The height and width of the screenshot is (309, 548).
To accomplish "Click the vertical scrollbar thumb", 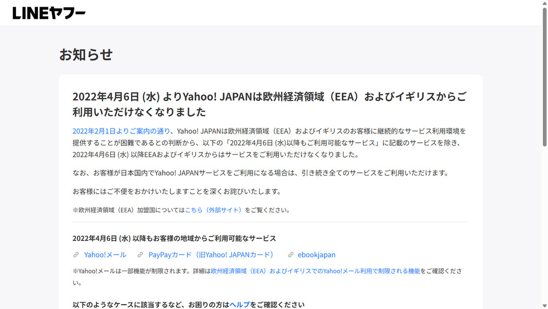I will (x=544, y=77).
